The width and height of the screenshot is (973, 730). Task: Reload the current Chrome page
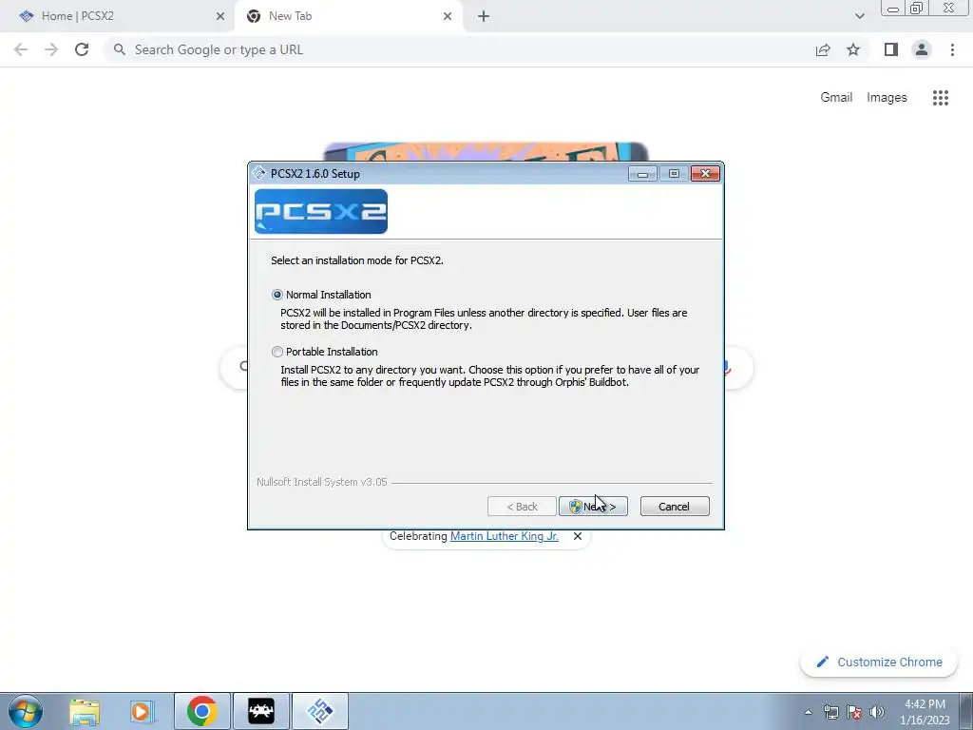click(x=82, y=49)
